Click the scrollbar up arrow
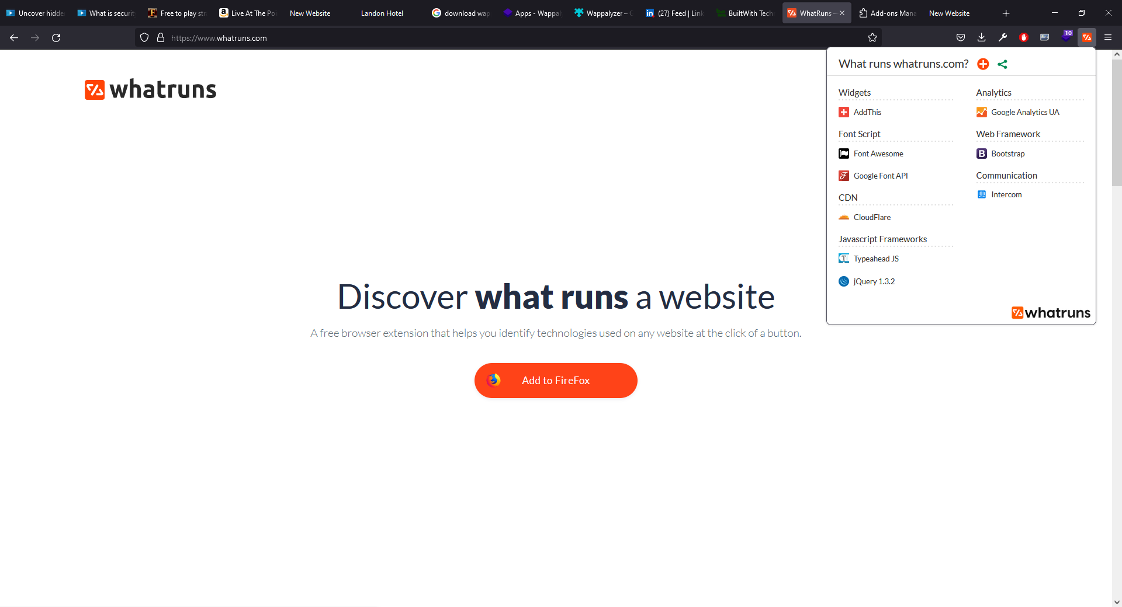 [x=1117, y=54]
